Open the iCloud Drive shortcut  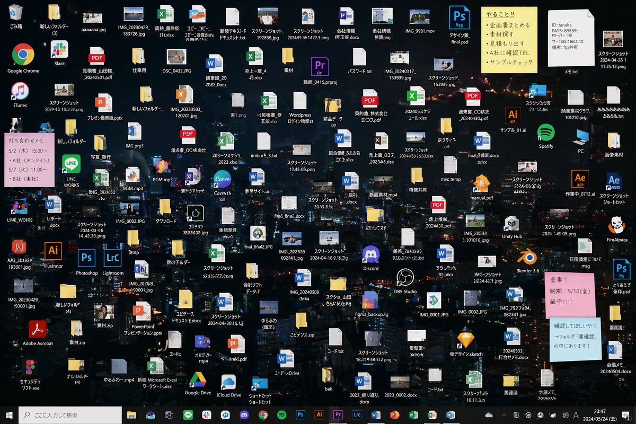[228, 383]
